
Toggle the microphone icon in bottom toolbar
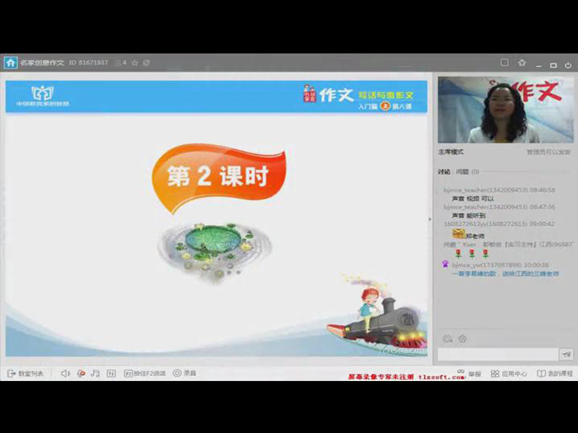(81, 373)
